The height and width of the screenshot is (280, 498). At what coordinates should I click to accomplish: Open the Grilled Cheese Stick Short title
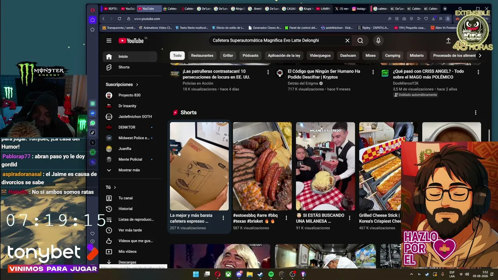(380, 218)
